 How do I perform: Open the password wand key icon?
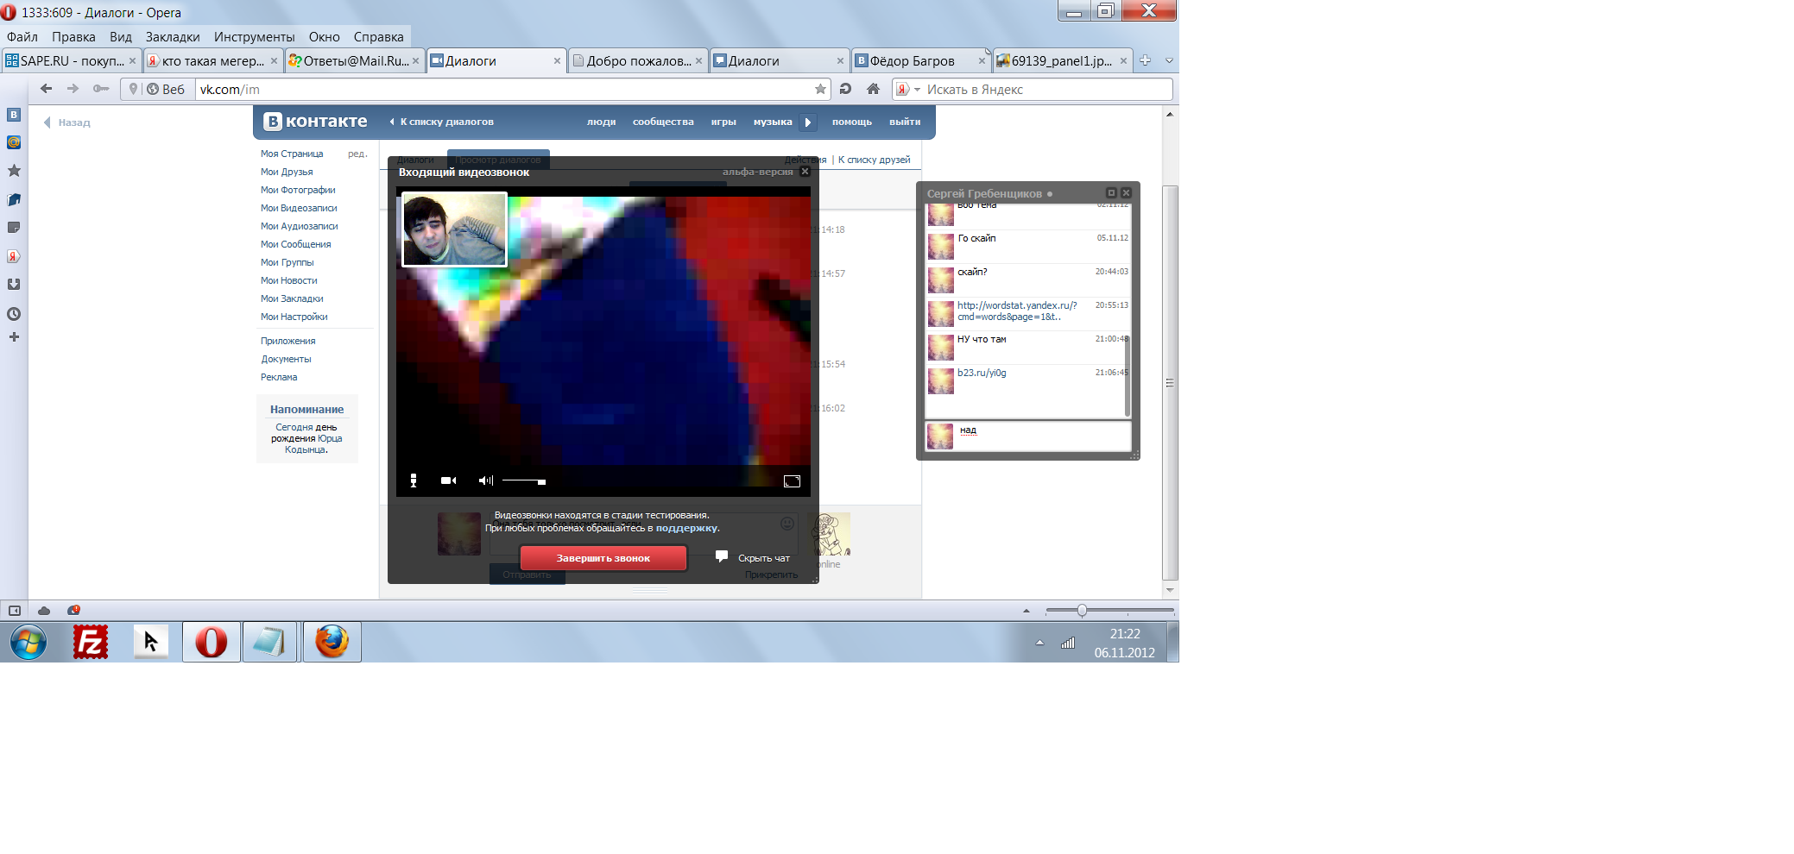[x=101, y=89]
